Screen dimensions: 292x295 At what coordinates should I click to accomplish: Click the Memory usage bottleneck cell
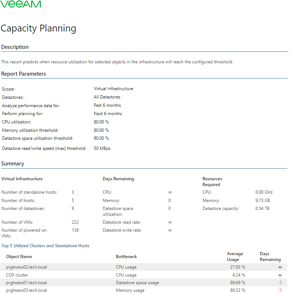tap(130, 290)
